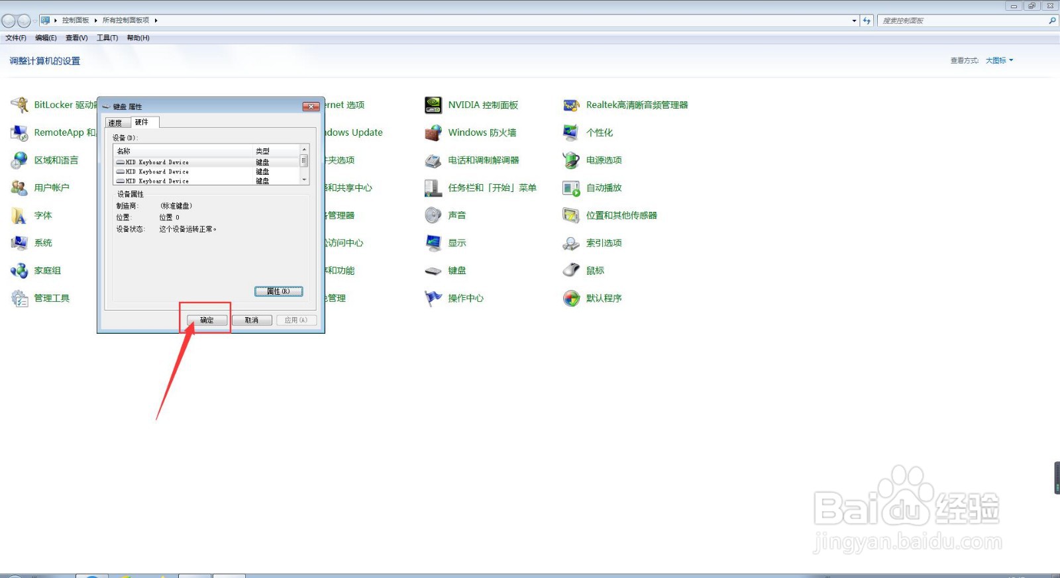This screenshot has width=1060, height=578.
Task: Open Location and Other Sensors (位置和其他传感器) icon
Action: (x=571, y=216)
